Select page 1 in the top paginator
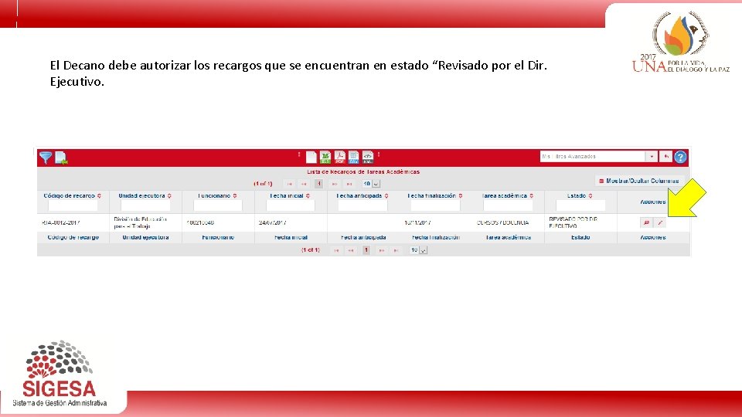This screenshot has height=417, width=742. coord(319,184)
